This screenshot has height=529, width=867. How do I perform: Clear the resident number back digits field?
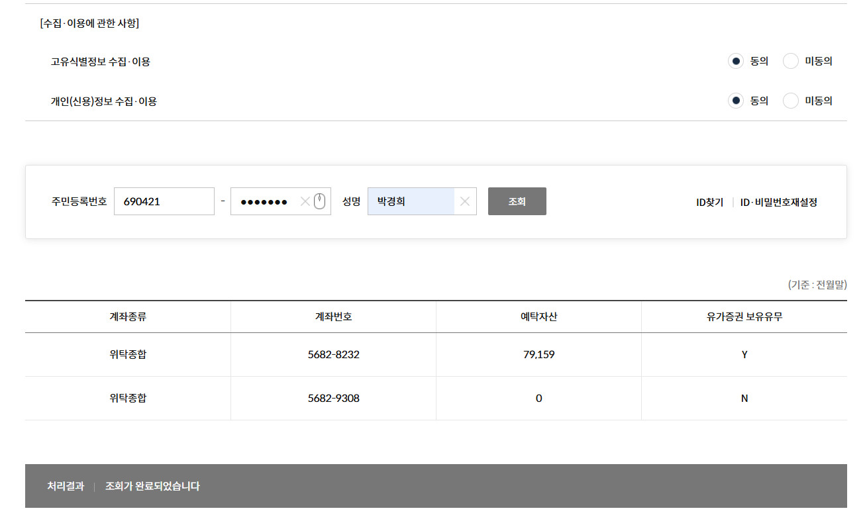pyautogui.click(x=305, y=202)
